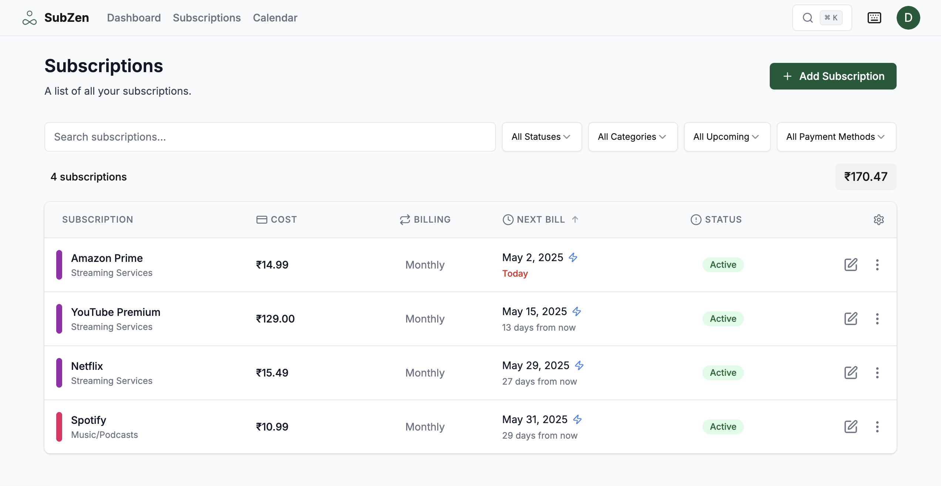Expand All Payment Methods dropdown

pyautogui.click(x=836, y=137)
